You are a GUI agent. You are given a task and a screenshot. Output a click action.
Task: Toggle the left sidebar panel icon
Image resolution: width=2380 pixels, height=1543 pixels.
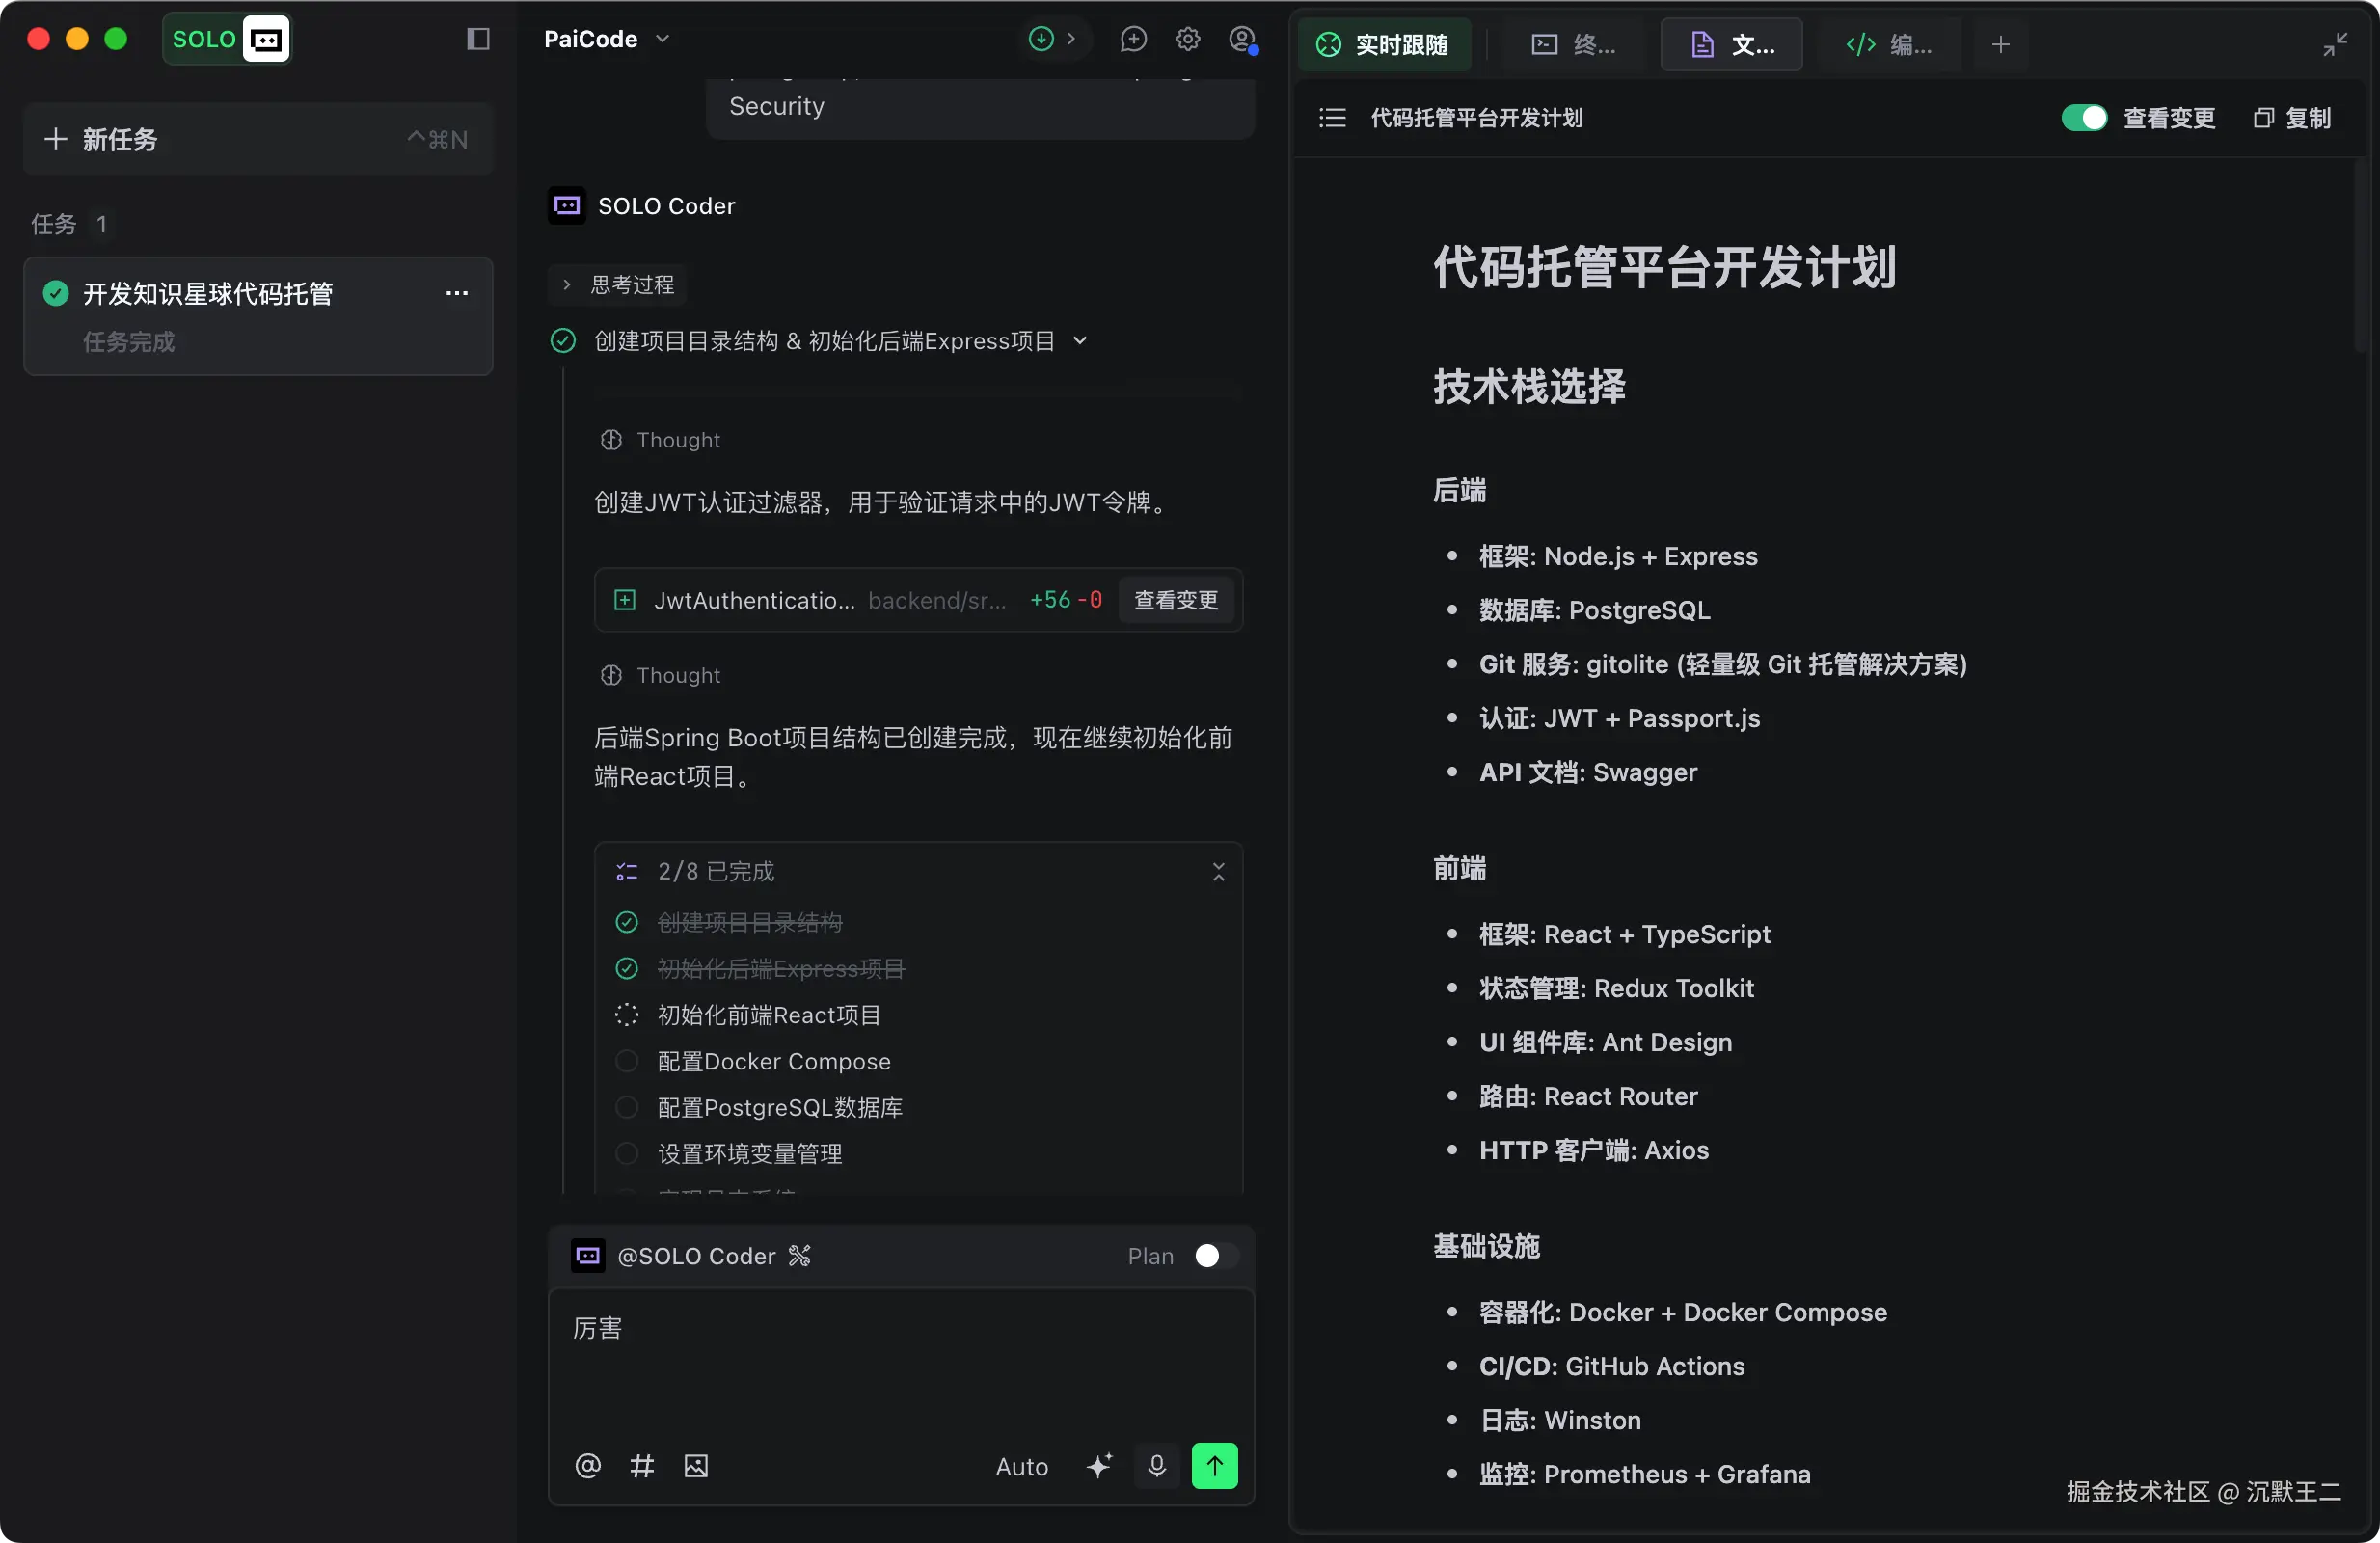point(478,39)
